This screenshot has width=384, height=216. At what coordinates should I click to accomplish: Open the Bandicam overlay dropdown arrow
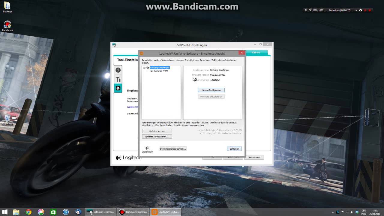tap(356, 10)
